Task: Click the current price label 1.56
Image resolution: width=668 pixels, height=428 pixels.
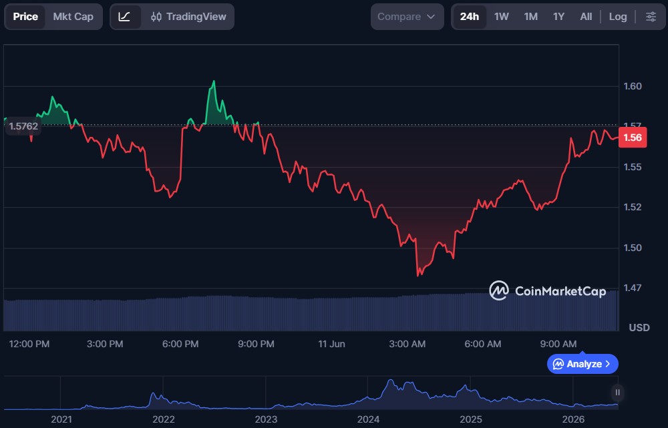Action: point(633,138)
